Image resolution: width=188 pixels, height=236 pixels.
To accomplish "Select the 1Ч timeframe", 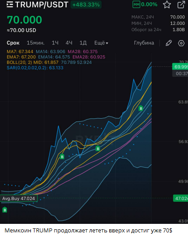I will click(x=55, y=43).
